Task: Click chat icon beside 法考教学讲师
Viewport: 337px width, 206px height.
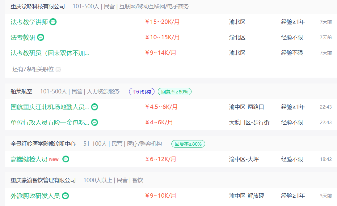Action: pos(53,22)
